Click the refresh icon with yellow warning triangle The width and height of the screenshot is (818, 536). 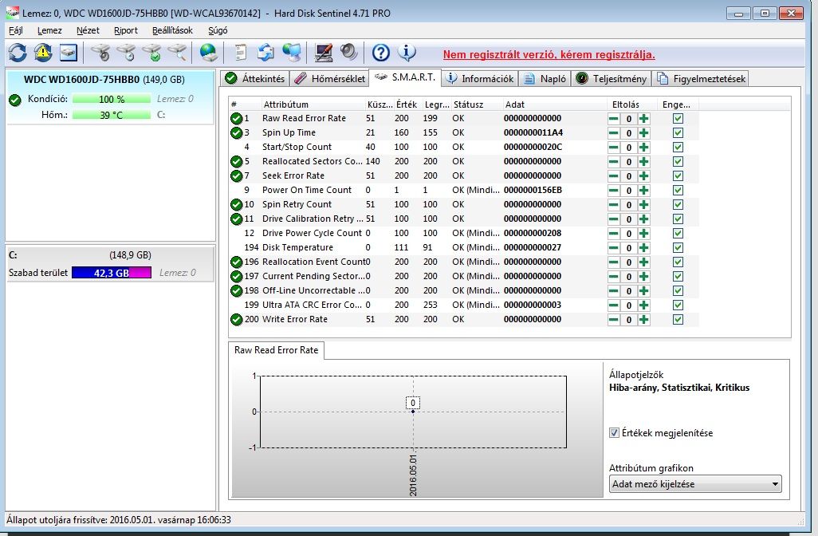(43, 52)
